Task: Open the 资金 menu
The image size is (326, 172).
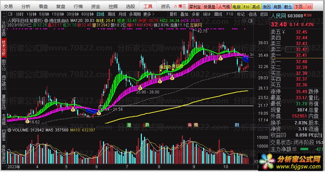Action: [x=96, y=7]
